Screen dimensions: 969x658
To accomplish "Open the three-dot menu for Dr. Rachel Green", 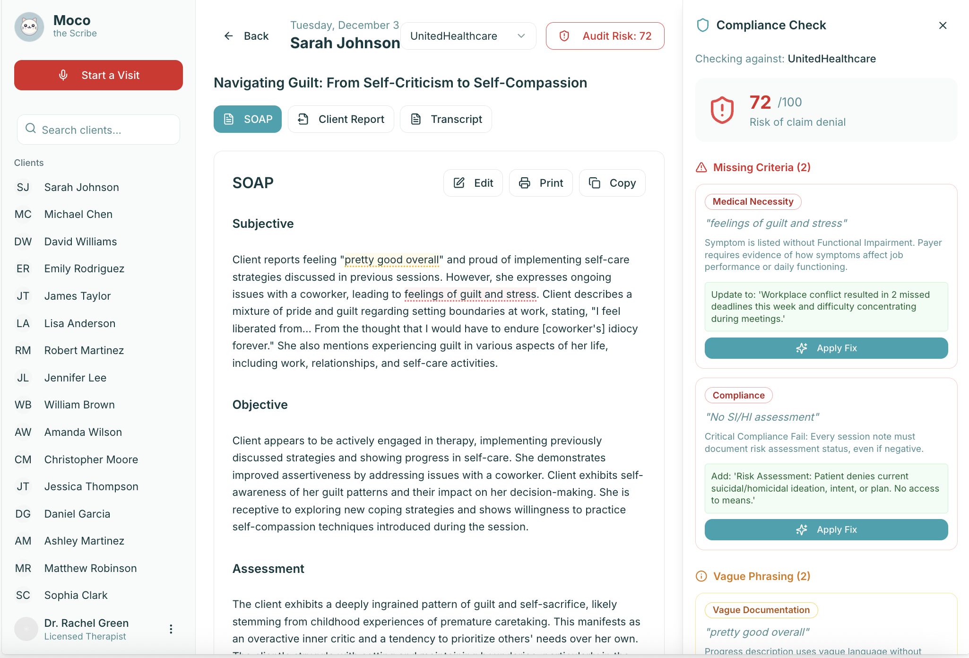I will (171, 629).
